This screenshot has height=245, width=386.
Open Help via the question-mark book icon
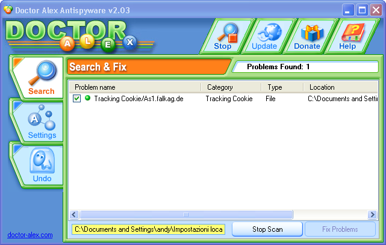tap(353, 33)
